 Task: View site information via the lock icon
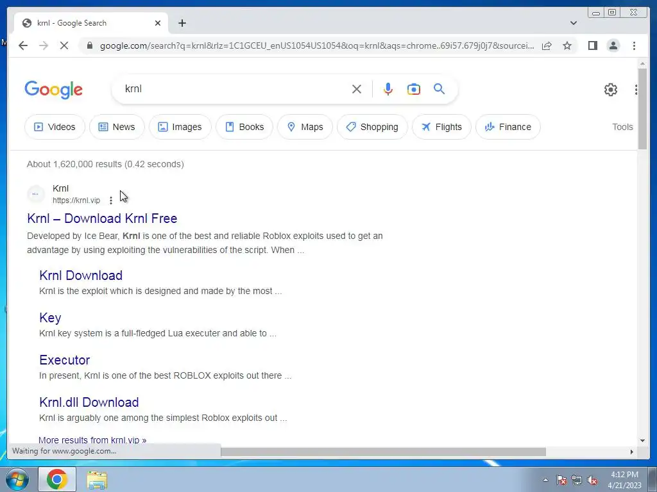point(89,45)
